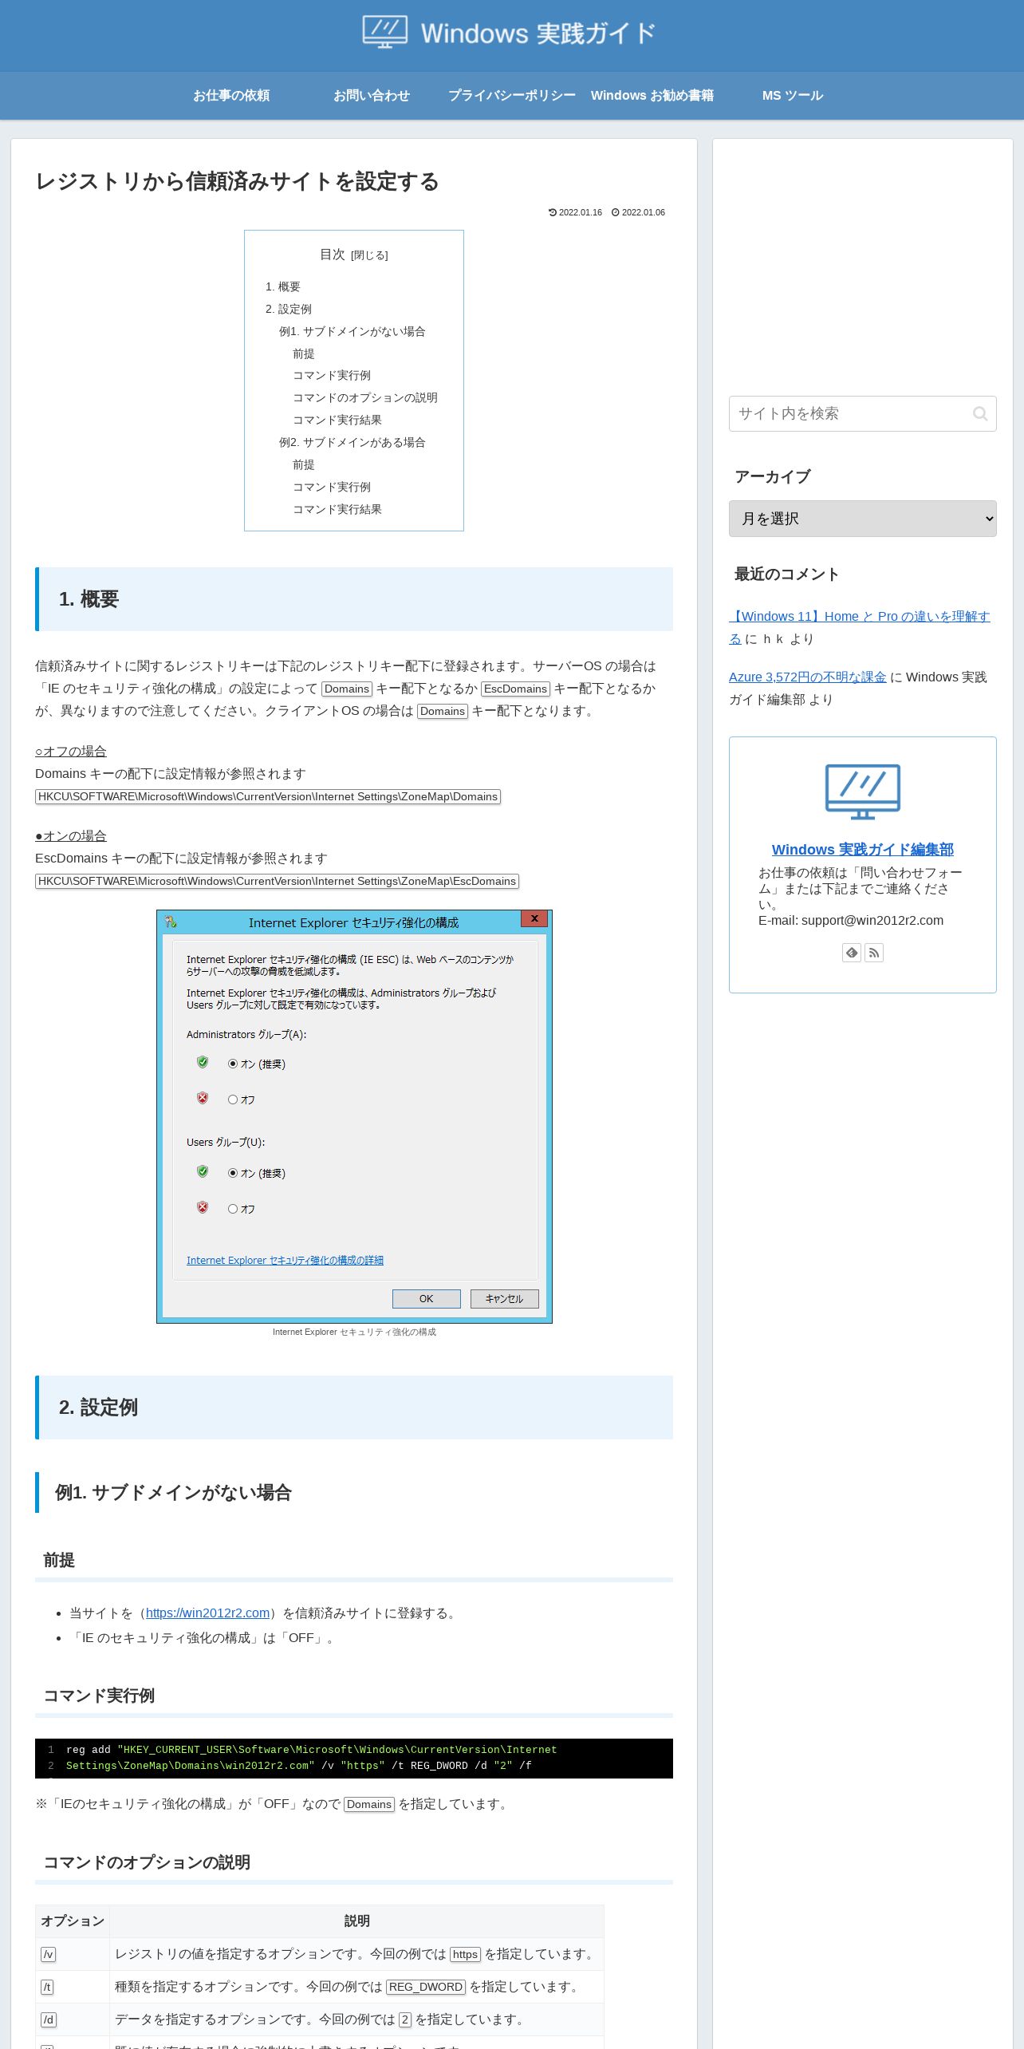Click the reg add command code block

[x=354, y=1758]
